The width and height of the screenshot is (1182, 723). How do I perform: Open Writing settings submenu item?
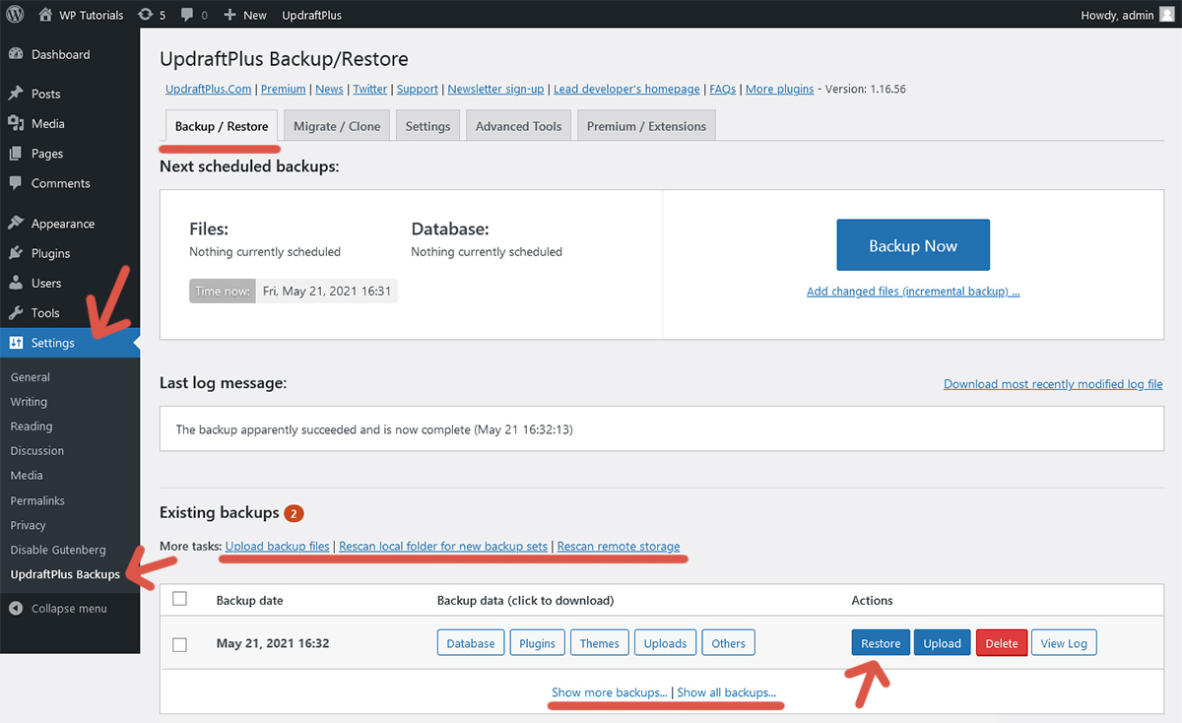(x=29, y=402)
